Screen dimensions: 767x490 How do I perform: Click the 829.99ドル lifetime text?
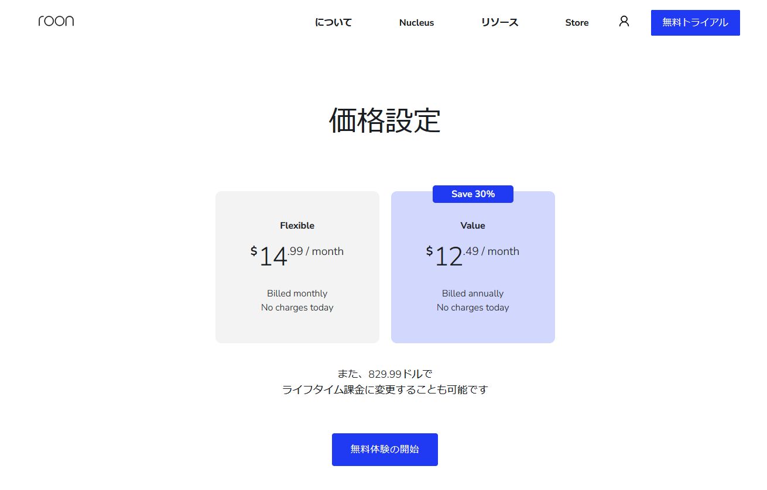pos(385,374)
